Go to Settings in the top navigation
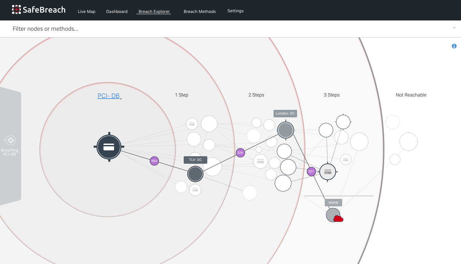Image resolution: width=461 pixels, height=264 pixels. [236, 11]
